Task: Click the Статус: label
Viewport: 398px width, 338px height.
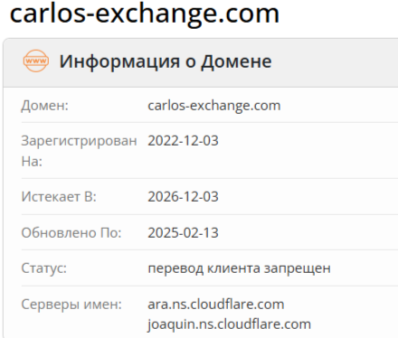Action: tap(44, 268)
